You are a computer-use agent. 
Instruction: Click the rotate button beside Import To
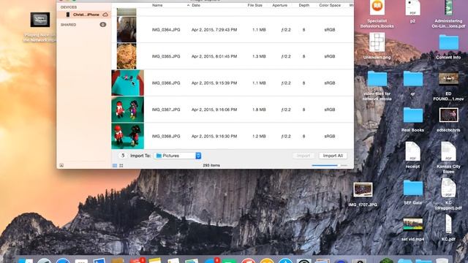(x=122, y=156)
